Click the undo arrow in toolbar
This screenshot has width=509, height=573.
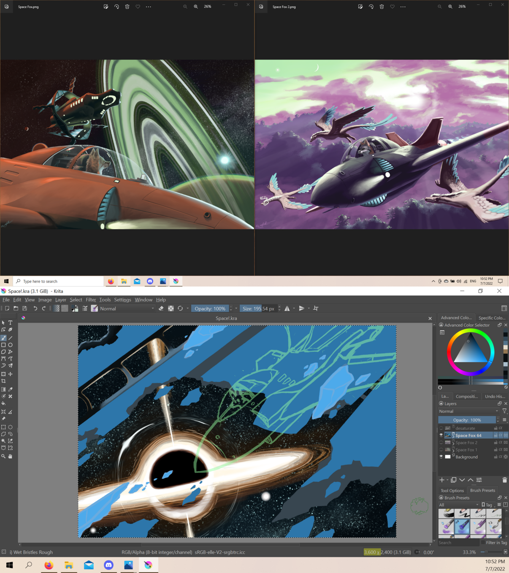coord(35,309)
